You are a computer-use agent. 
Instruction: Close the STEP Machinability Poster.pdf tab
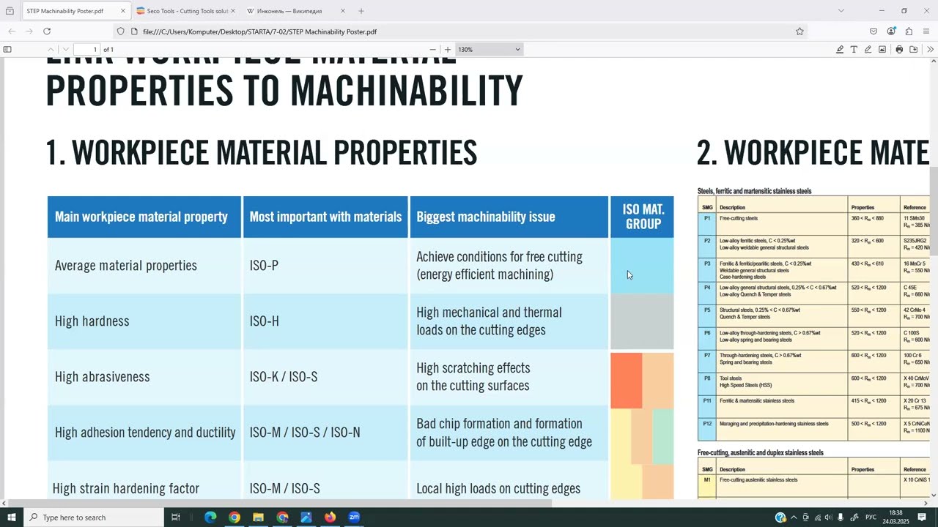pos(122,11)
